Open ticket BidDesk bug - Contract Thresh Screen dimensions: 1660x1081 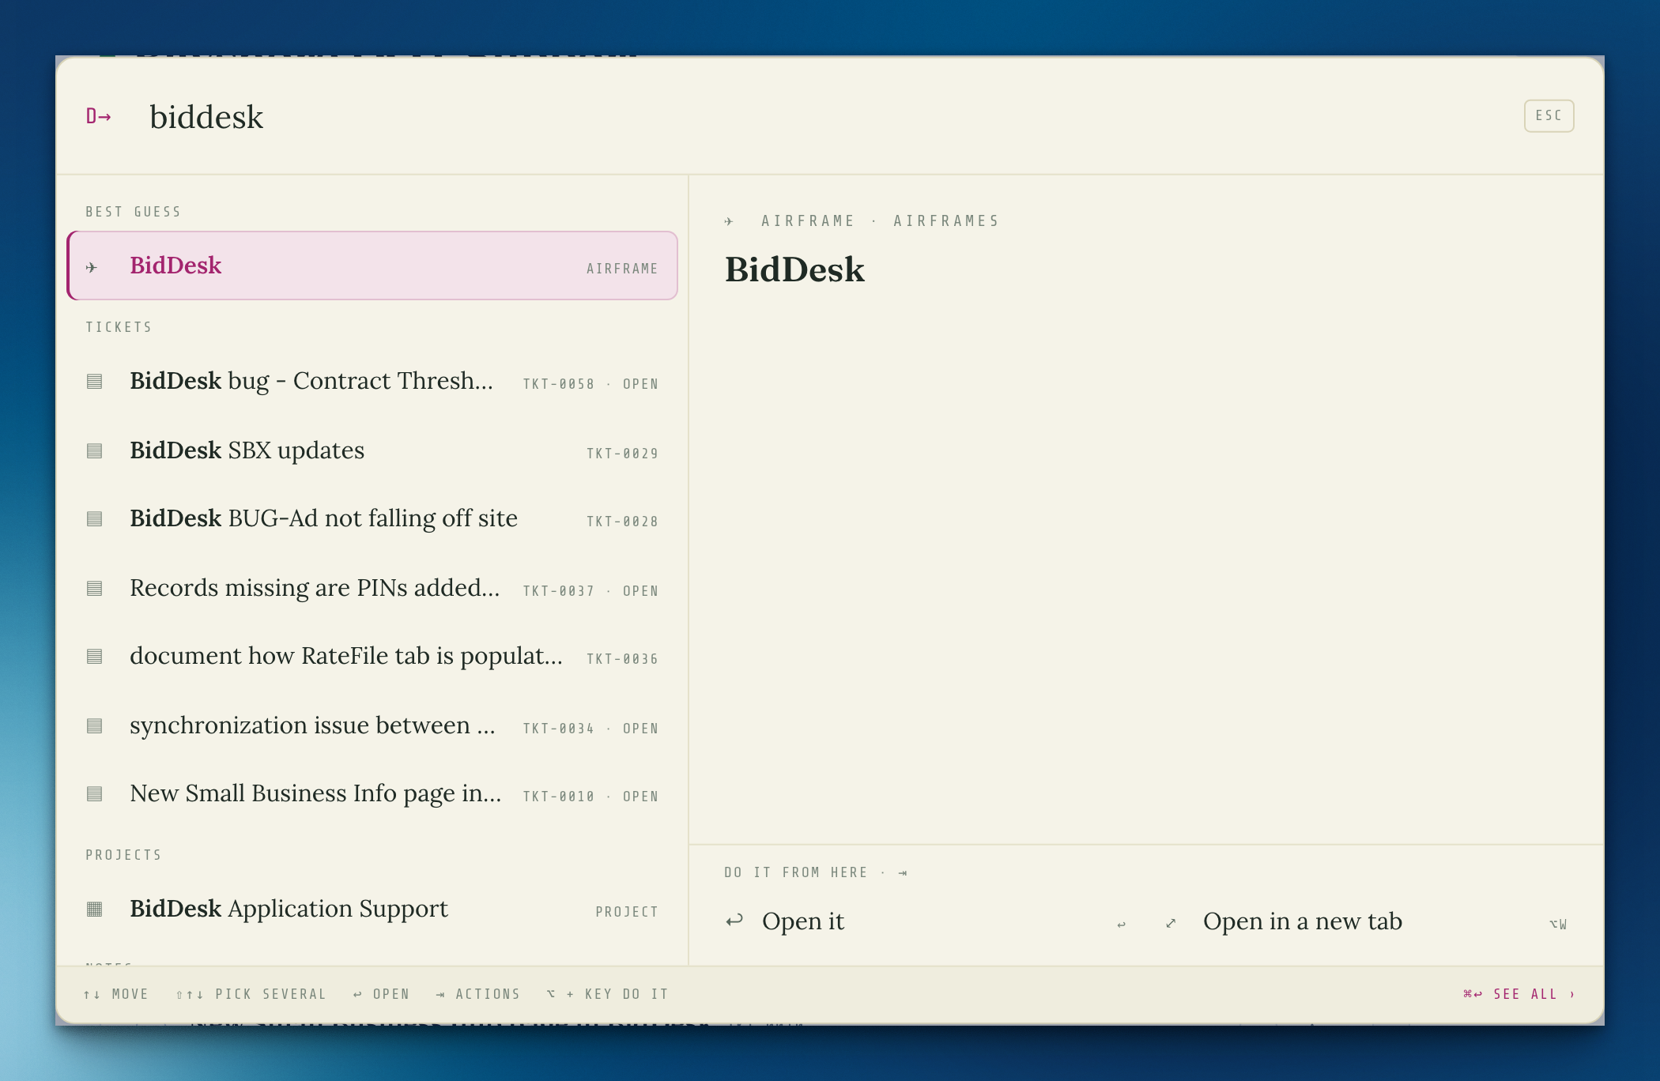[x=372, y=382]
